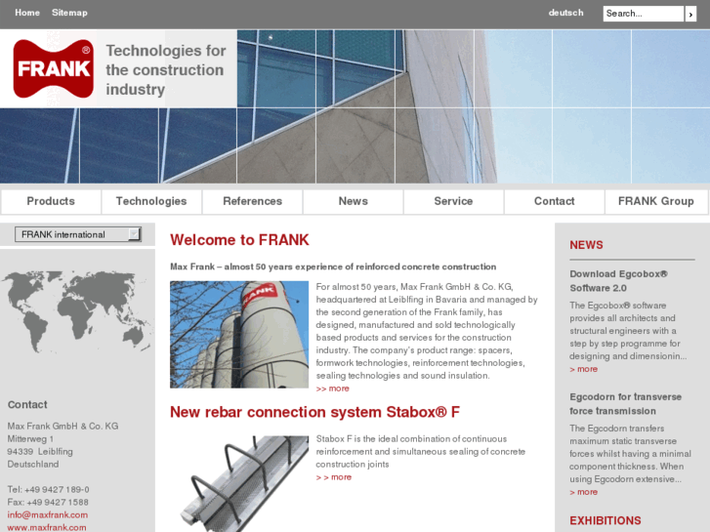This screenshot has height=532, width=710.
Task: Open more on Egcodorn transverse force
Action: point(584,492)
